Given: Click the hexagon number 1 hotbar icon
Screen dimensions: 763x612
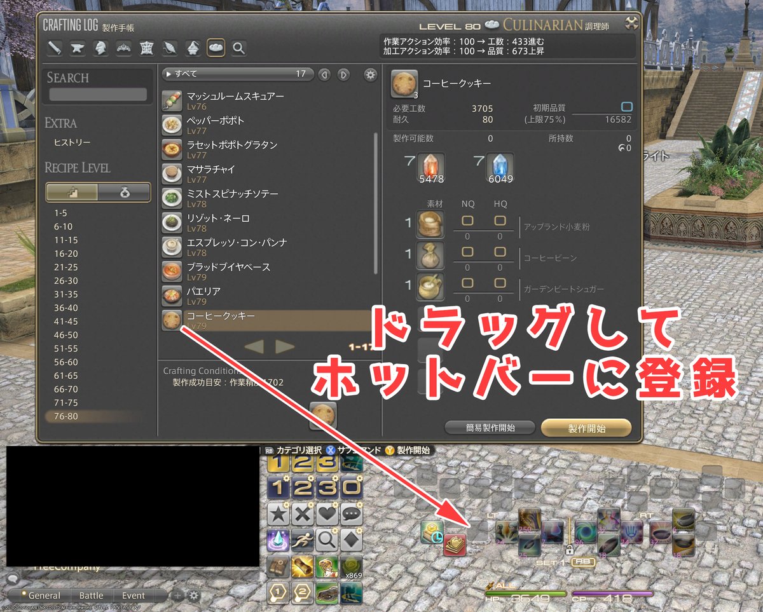Looking at the screenshot, I should [278, 592].
